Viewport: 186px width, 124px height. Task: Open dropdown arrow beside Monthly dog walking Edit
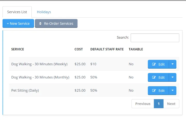[173, 77]
